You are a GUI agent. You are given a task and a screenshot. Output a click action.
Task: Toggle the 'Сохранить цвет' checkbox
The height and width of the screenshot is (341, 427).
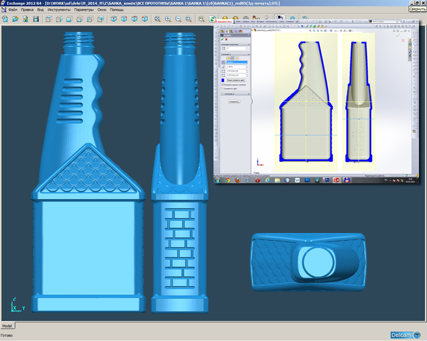click(223, 88)
